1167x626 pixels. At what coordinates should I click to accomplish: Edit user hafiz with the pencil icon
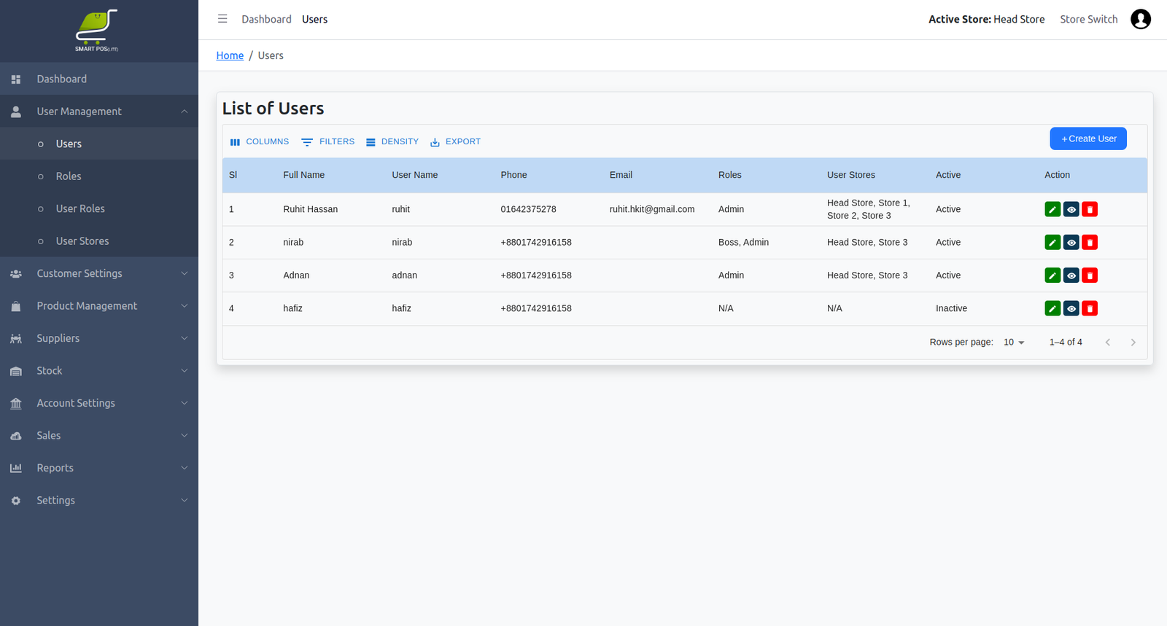[x=1052, y=308]
